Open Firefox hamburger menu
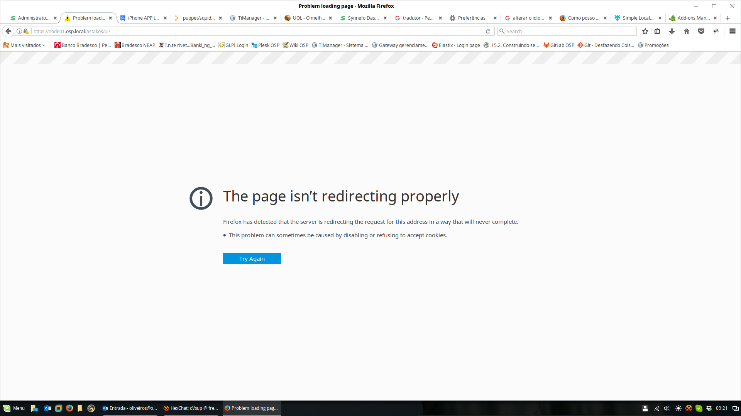The height and width of the screenshot is (416, 741). 732,31
